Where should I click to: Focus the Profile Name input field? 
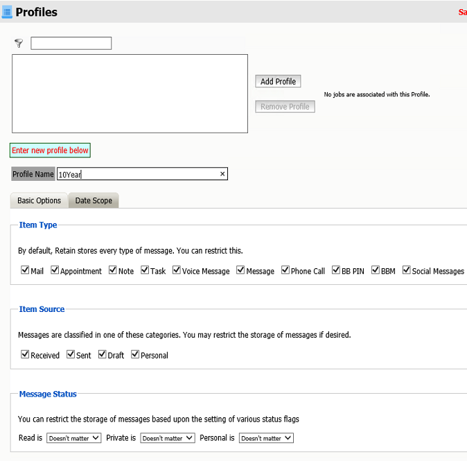(x=137, y=174)
